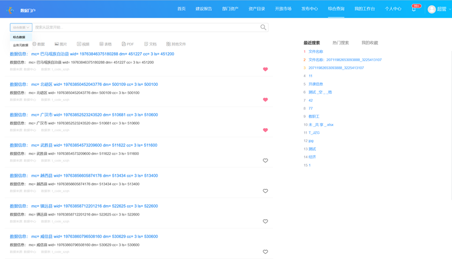
Task: Click recent search 测试 _空_ _格
Action: (320, 92)
